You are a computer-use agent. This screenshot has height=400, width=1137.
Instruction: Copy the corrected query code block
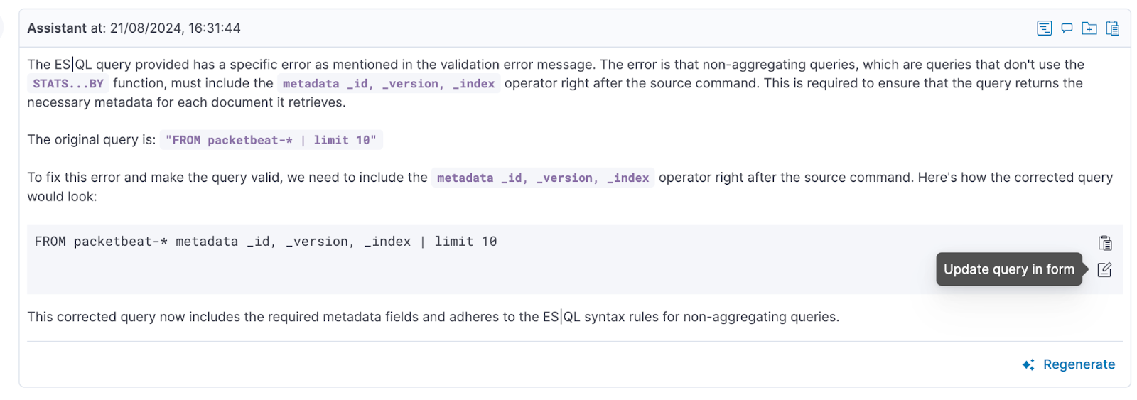1105,243
